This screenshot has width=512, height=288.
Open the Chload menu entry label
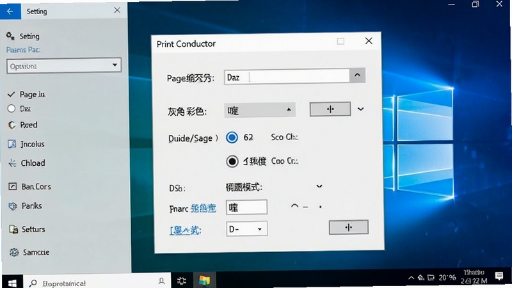33,163
